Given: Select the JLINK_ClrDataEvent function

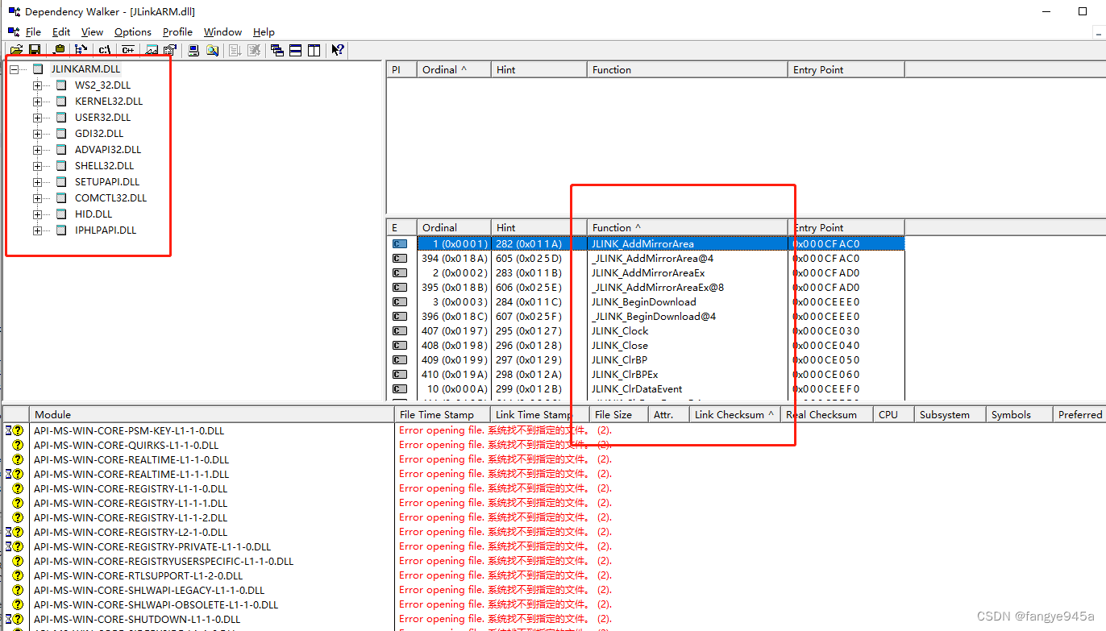Looking at the screenshot, I should 637,389.
